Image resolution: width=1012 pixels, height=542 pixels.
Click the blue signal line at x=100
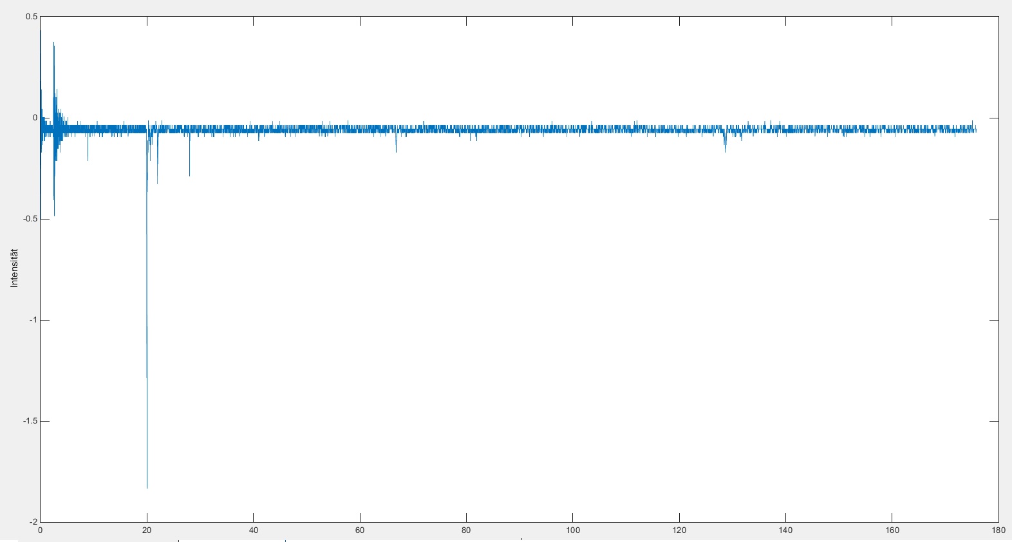[572, 129]
